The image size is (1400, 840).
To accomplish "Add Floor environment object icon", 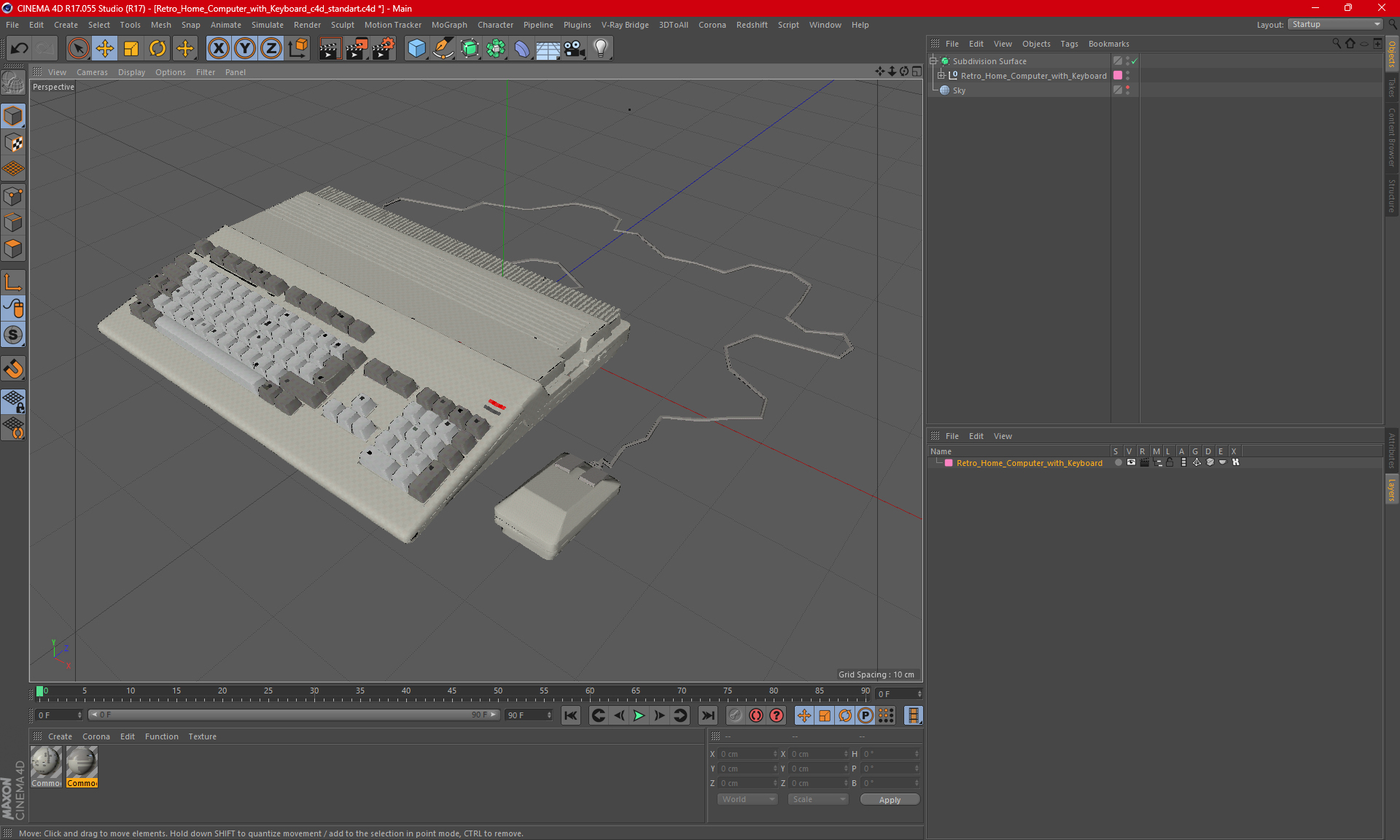I will coord(548,48).
